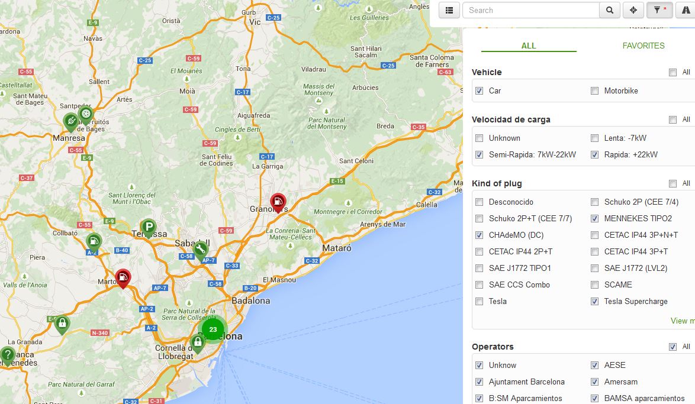Open the green padlock marker near La Granada

click(62, 324)
